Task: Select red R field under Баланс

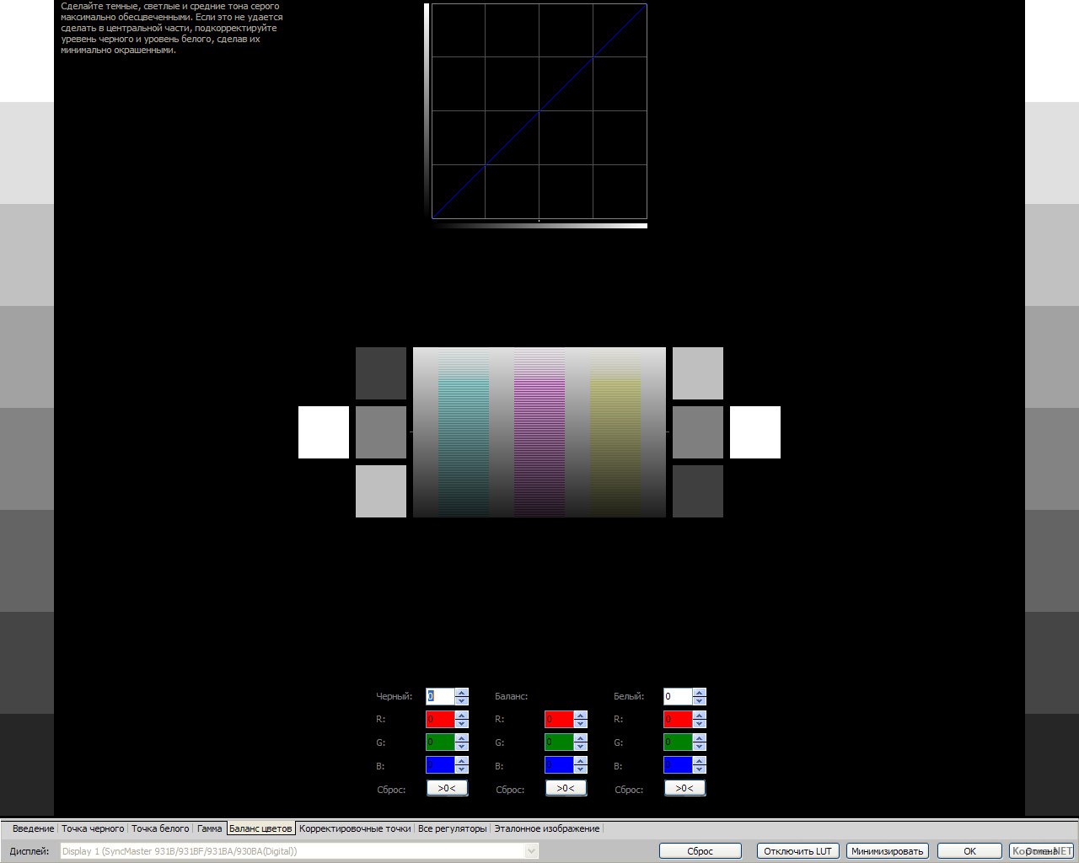Action: pos(559,719)
